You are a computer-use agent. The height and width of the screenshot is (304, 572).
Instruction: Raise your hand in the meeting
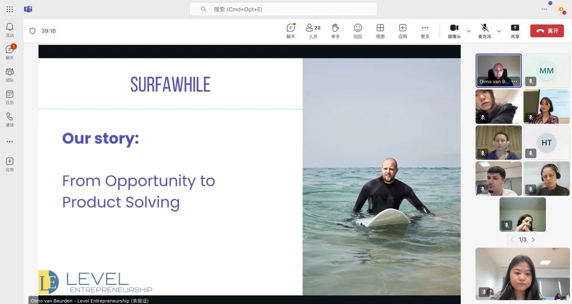pos(336,31)
